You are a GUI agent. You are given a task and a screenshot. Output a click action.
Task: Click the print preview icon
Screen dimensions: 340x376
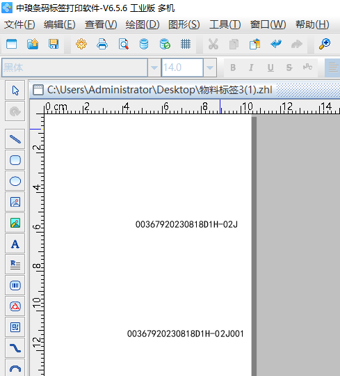124,44
